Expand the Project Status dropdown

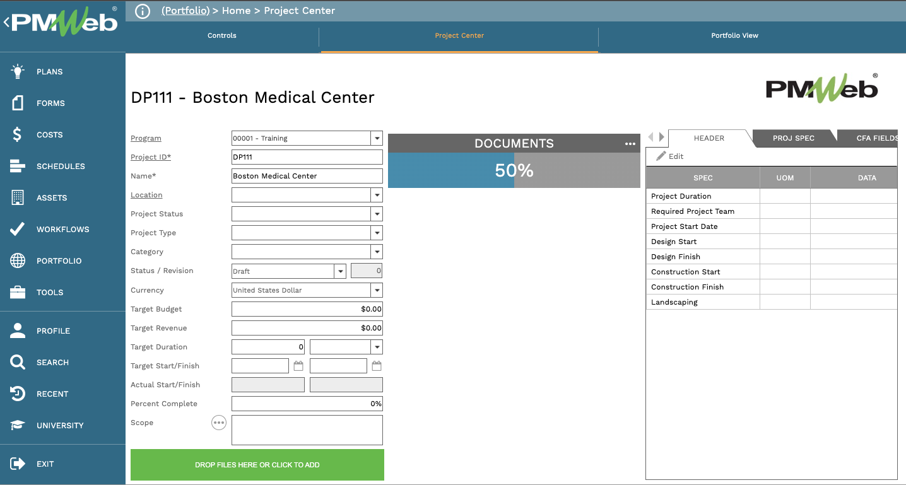coord(377,214)
